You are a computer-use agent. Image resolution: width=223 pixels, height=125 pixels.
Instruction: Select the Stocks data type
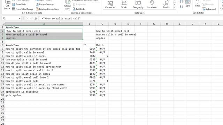[x=124, y=5]
